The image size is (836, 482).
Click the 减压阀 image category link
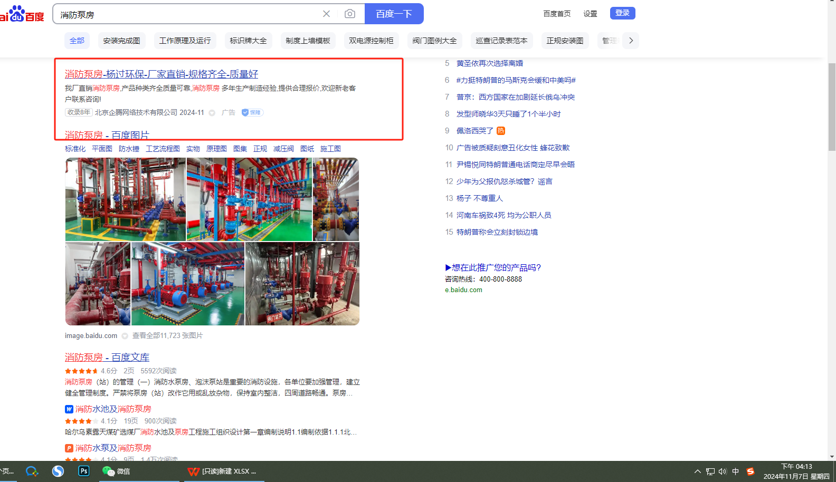(284, 149)
